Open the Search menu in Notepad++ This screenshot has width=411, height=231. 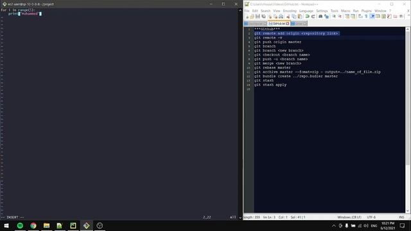[265, 11]
